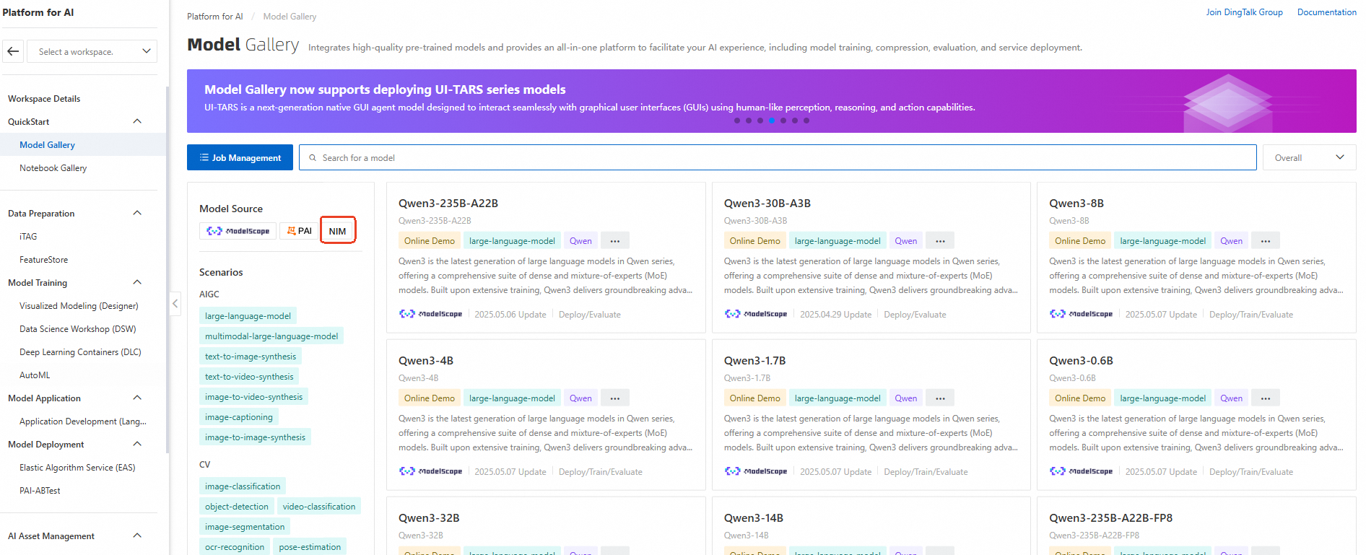The width and height of the screenshot is (1366, 555).
Task: Open more tags on Qwen3-4B card
Action: pos(615,398)
